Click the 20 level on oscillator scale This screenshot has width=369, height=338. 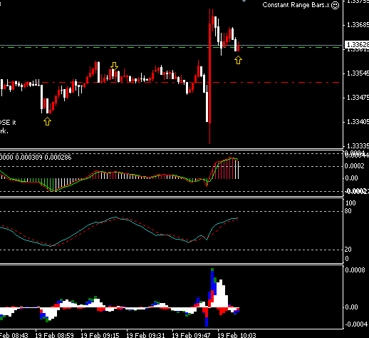(x=348, y=250)
